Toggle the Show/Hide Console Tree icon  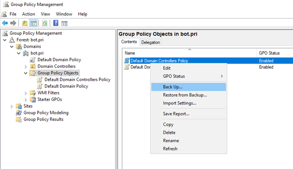tap(33, 23)
